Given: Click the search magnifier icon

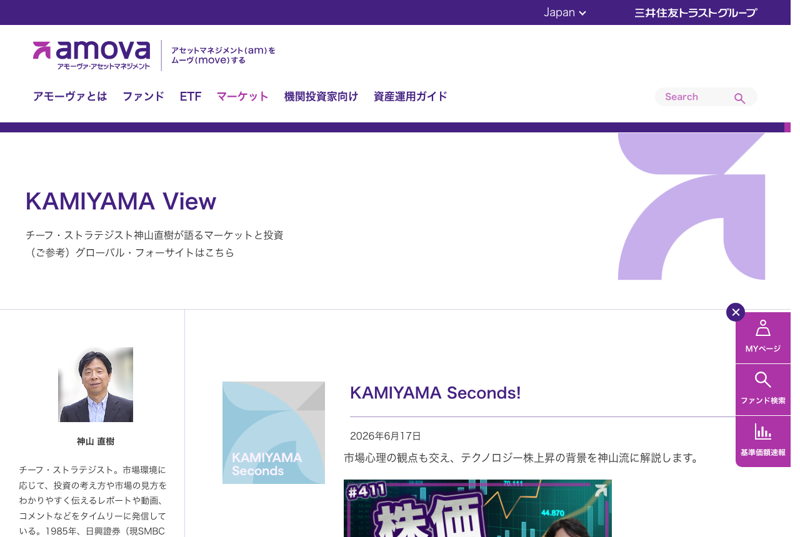Looking at the screenshot, I should coord(739,98).
